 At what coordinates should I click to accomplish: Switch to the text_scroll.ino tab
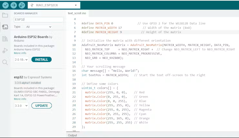click(x=77, y=13)
